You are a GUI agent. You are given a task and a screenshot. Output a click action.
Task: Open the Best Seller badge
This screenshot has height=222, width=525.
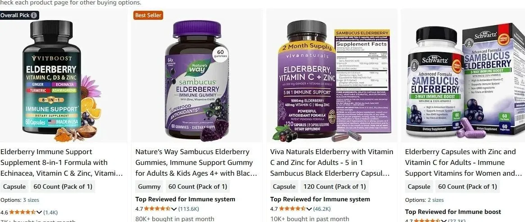click(x=148, y=15)
